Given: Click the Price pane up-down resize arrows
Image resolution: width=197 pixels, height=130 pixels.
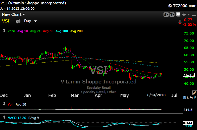Looking at the screenshot, I should point(4,30).
